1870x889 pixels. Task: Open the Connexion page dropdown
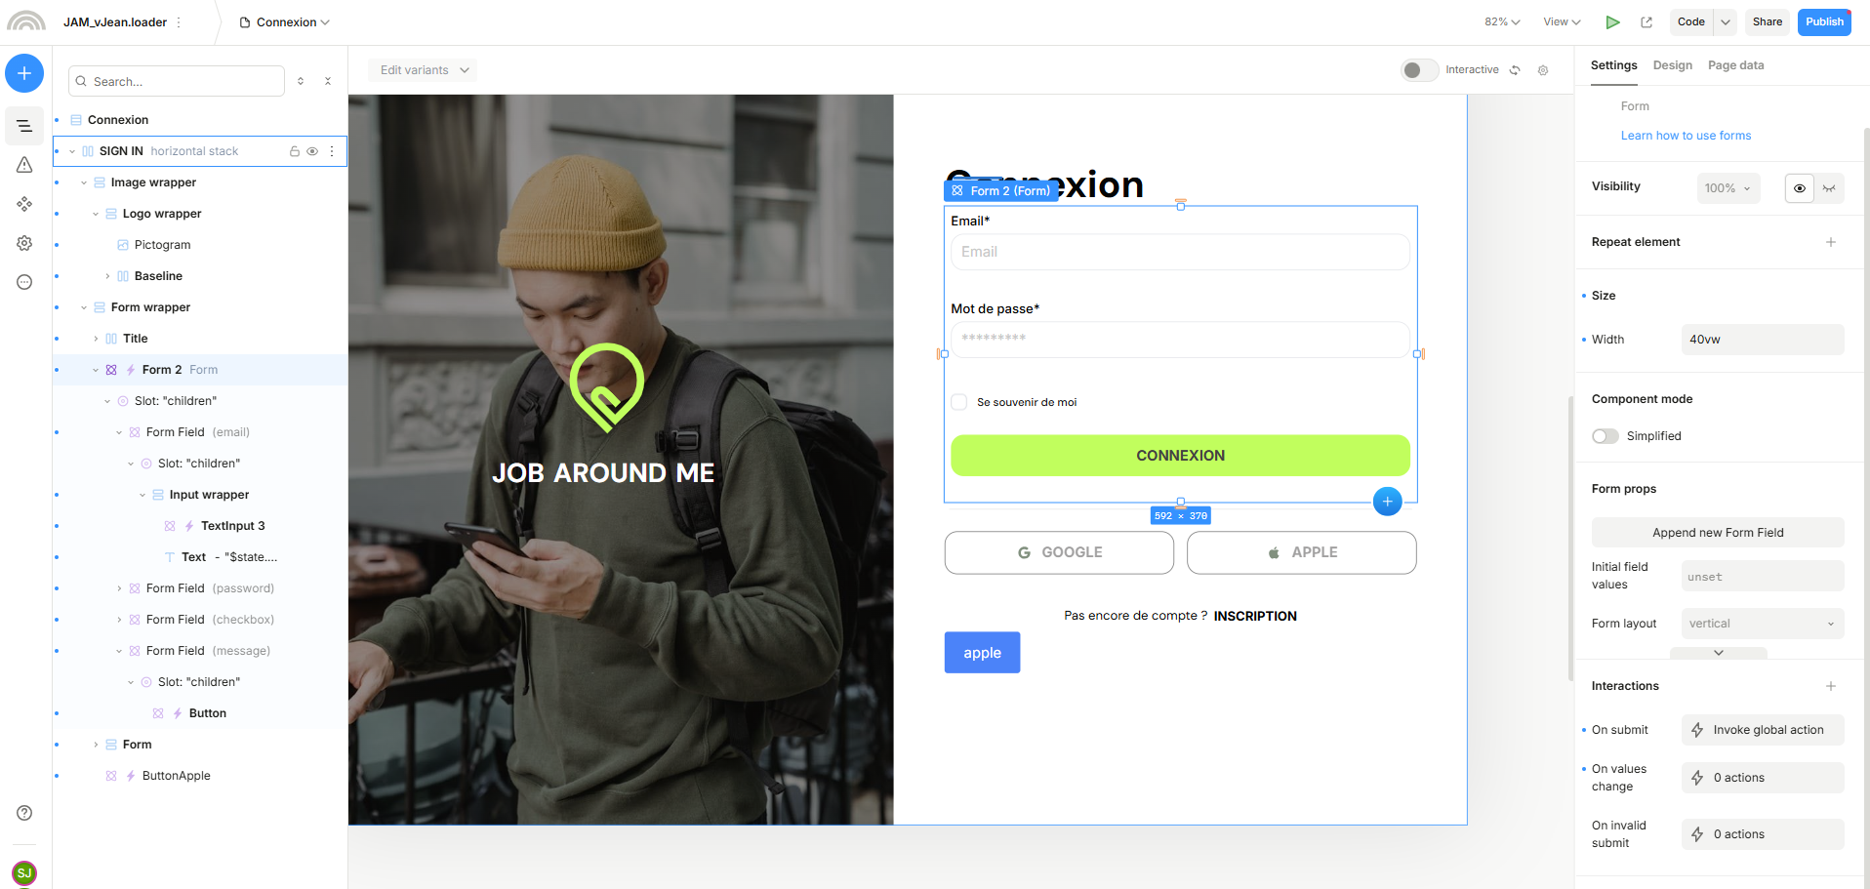(x=285, y=22)
